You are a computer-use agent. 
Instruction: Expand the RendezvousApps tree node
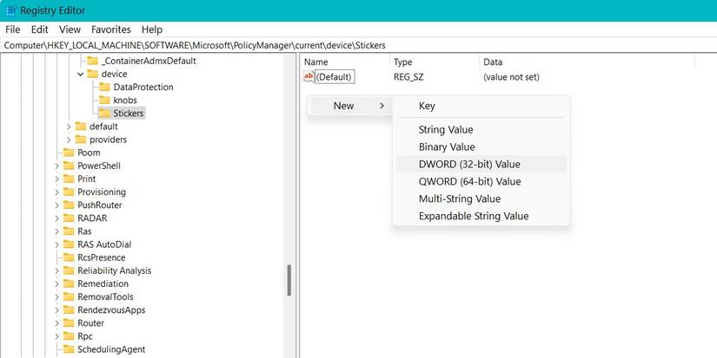(x=56, y=310)
